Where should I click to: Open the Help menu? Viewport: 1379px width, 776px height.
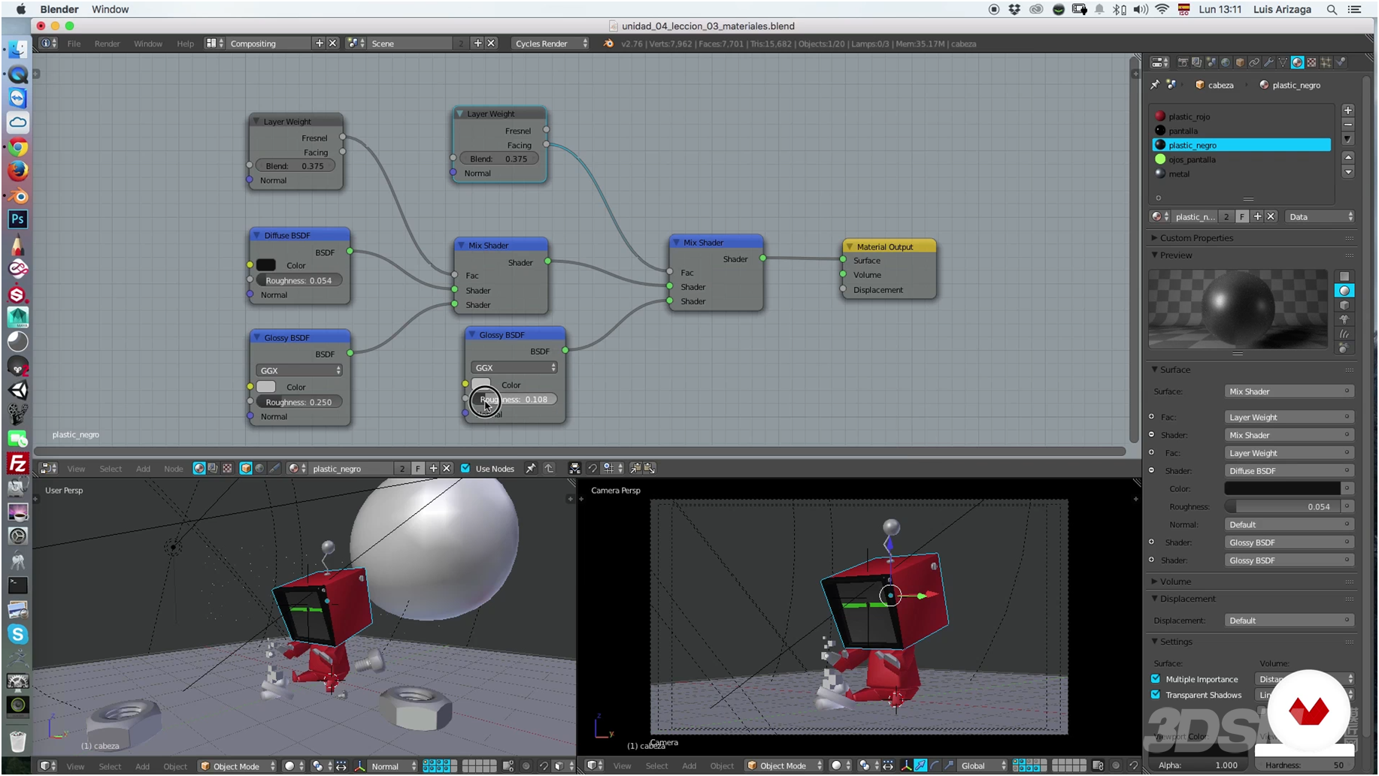coord(185,44)
